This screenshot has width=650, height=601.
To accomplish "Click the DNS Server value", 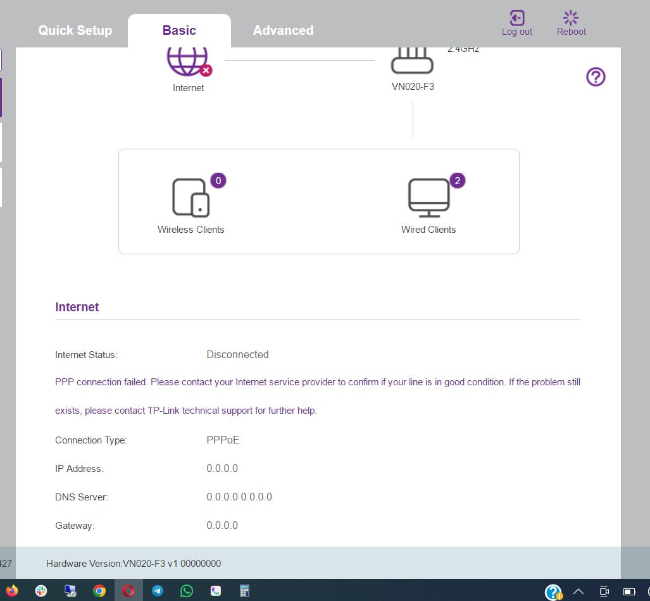I will point(239,497).
